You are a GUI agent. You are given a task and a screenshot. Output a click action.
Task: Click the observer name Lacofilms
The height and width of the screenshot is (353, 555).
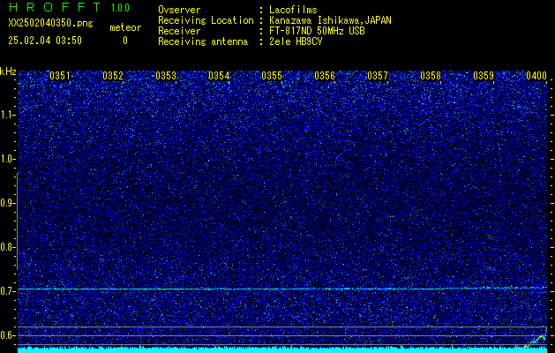point(293,10)
